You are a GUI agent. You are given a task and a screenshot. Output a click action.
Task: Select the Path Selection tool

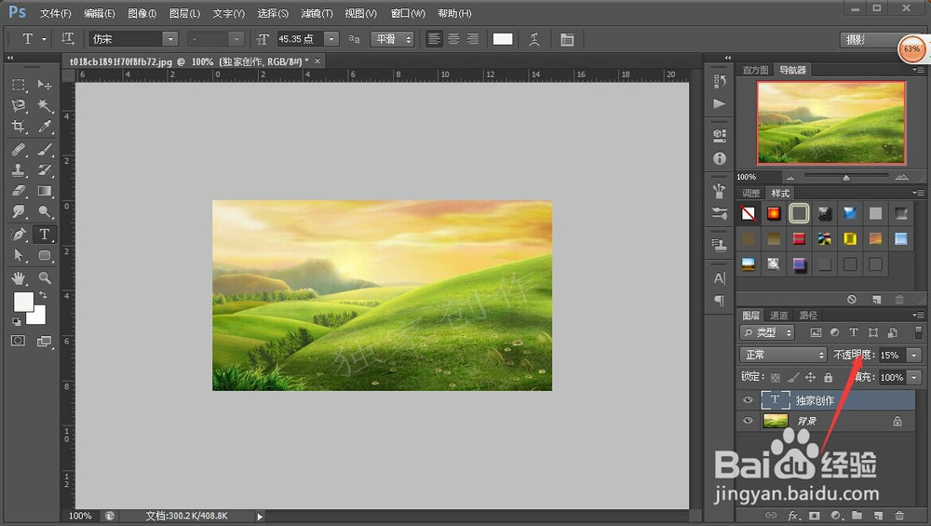[19, 255]
